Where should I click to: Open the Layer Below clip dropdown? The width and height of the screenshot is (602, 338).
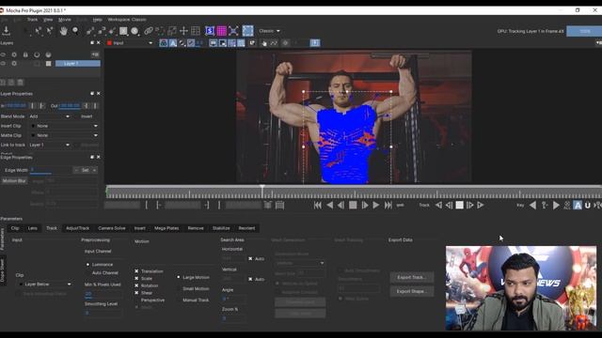click(x=44, y=284)
